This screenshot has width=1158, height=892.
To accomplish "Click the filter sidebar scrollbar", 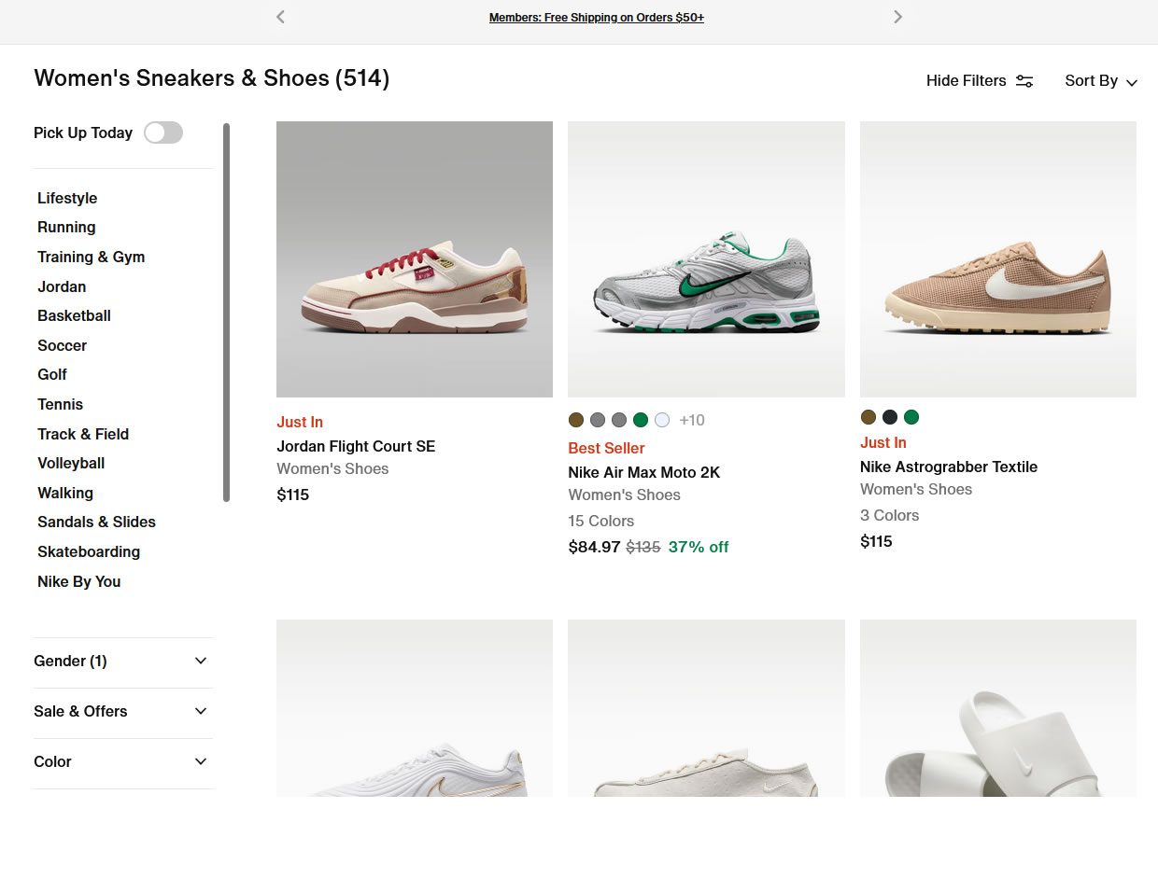I will [226, 313].
